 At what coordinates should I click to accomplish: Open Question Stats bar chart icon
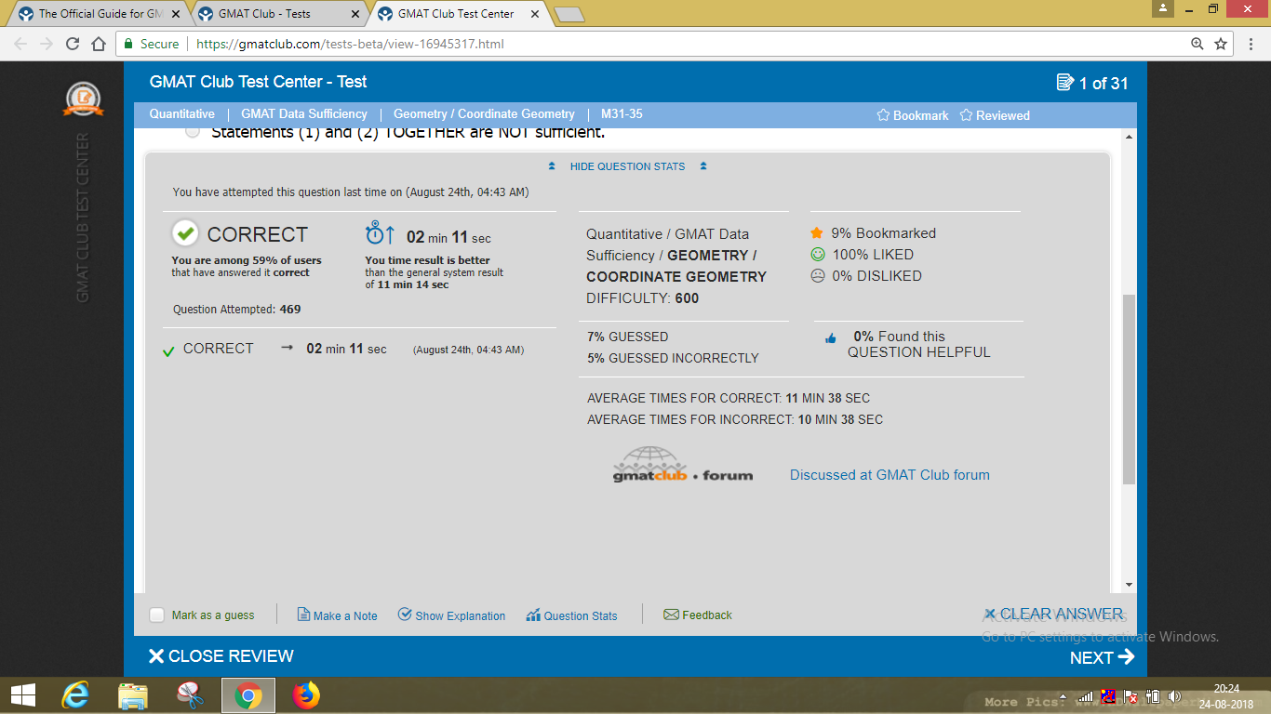point(533,615)
